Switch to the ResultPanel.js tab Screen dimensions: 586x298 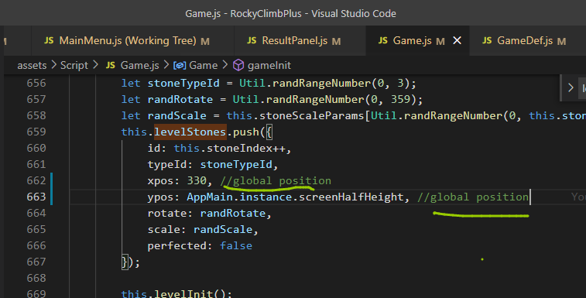(294, 41)
